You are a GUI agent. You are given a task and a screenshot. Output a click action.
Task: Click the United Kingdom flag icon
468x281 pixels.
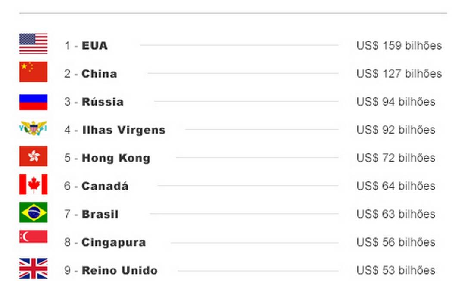(34, 269)
